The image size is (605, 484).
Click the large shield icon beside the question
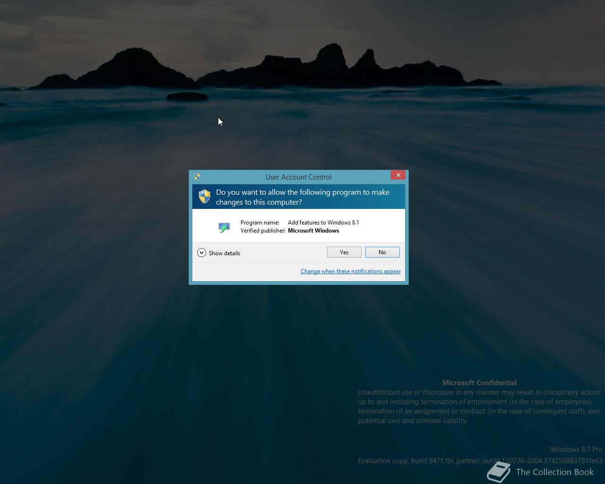click(x=204, y=197)
